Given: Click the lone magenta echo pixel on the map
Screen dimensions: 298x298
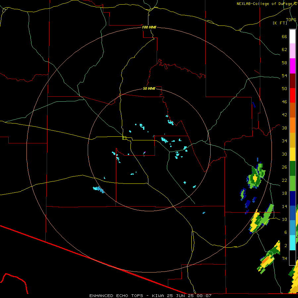Looking at the screenshot, I should (x=145, y=152).
